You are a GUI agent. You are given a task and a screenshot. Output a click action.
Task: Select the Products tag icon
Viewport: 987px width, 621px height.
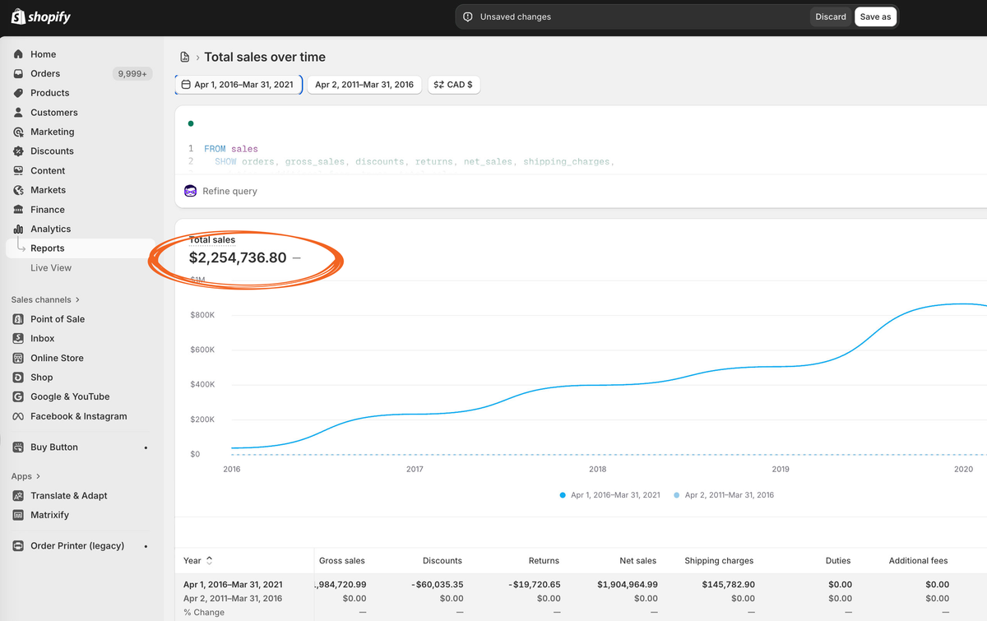18,93
